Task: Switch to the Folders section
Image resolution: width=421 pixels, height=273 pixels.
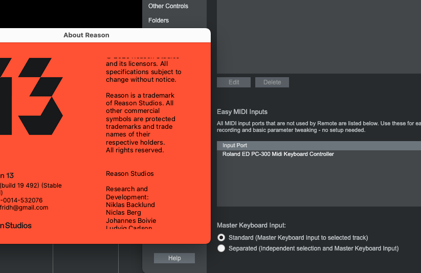Action: coord(158,20)
